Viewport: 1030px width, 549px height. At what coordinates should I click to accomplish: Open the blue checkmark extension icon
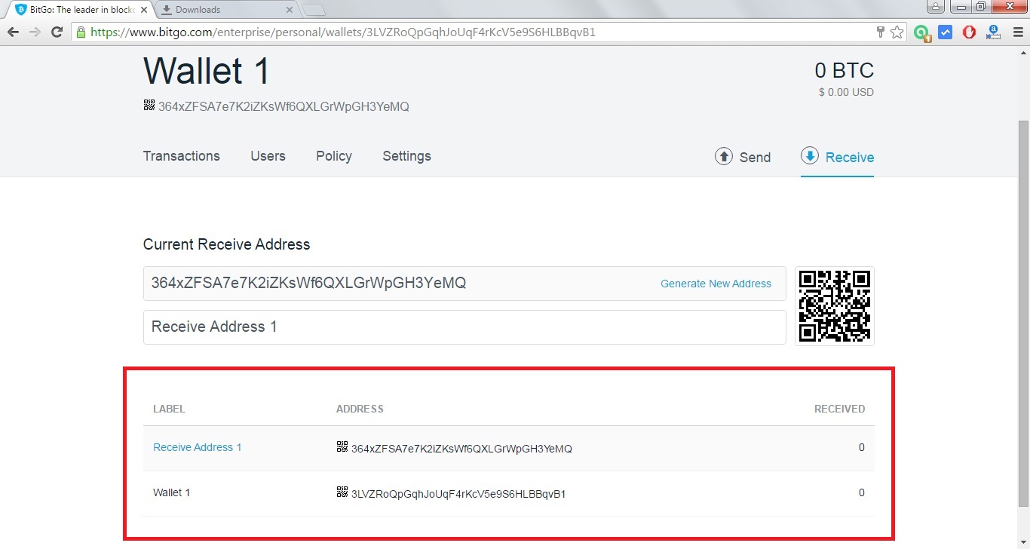945,32
